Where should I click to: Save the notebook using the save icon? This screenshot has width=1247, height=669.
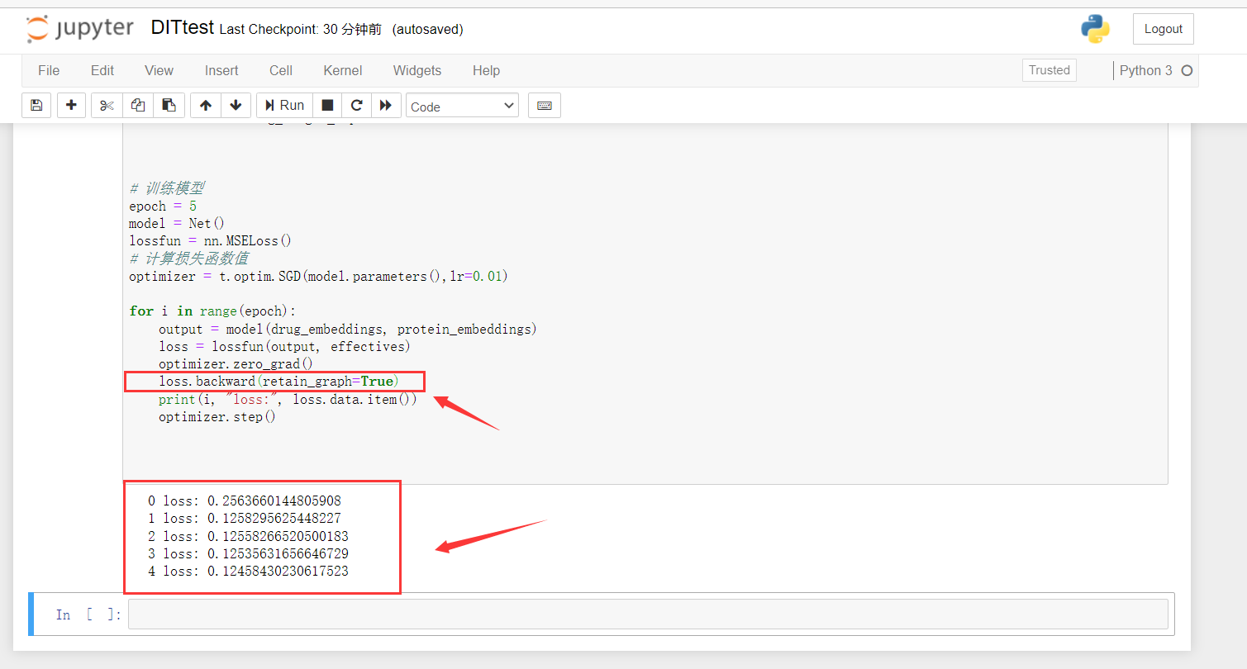coord(36,105)
